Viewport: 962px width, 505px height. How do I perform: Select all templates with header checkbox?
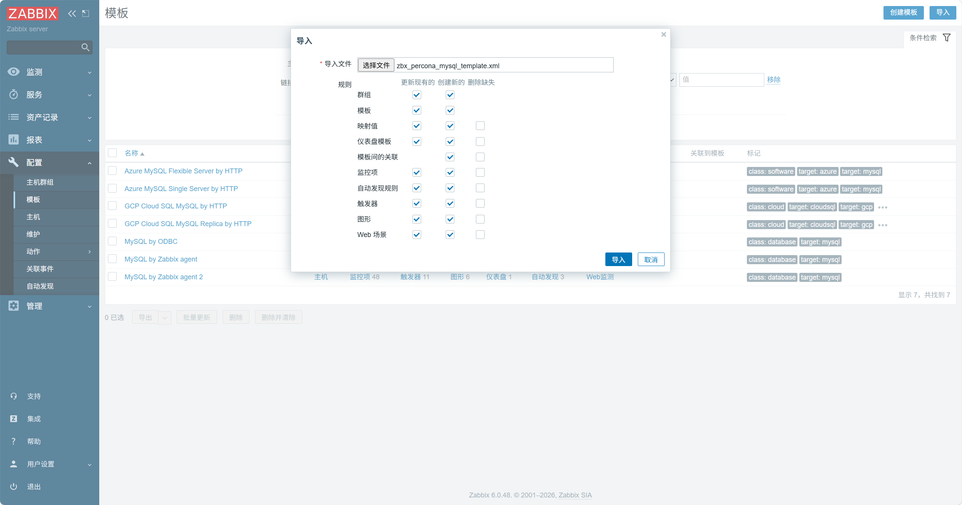coord(112,153)
